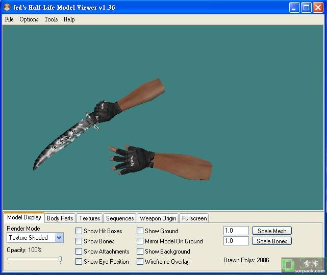Toggle Show Bones checkbox
This screenshot has height=275, width=327.
click(x=79, y=241)
